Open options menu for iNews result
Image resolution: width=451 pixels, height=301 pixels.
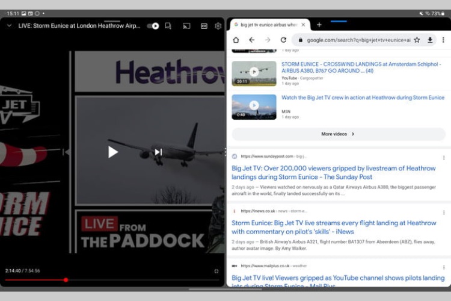[444, 213]
